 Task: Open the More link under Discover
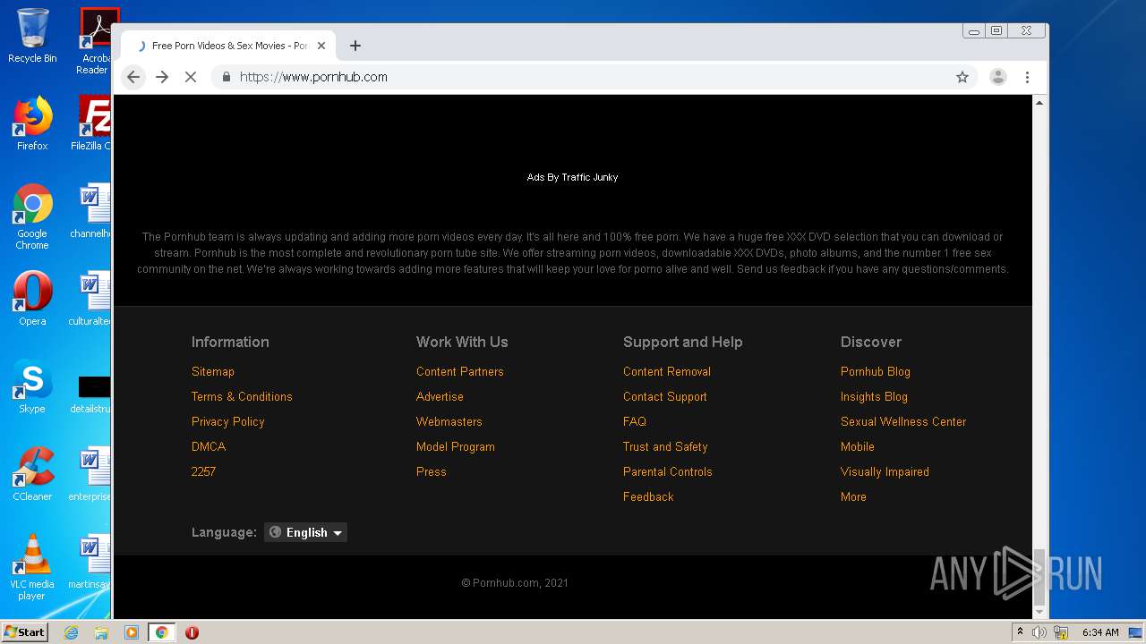pyautogui.click(x=853, y=496)
